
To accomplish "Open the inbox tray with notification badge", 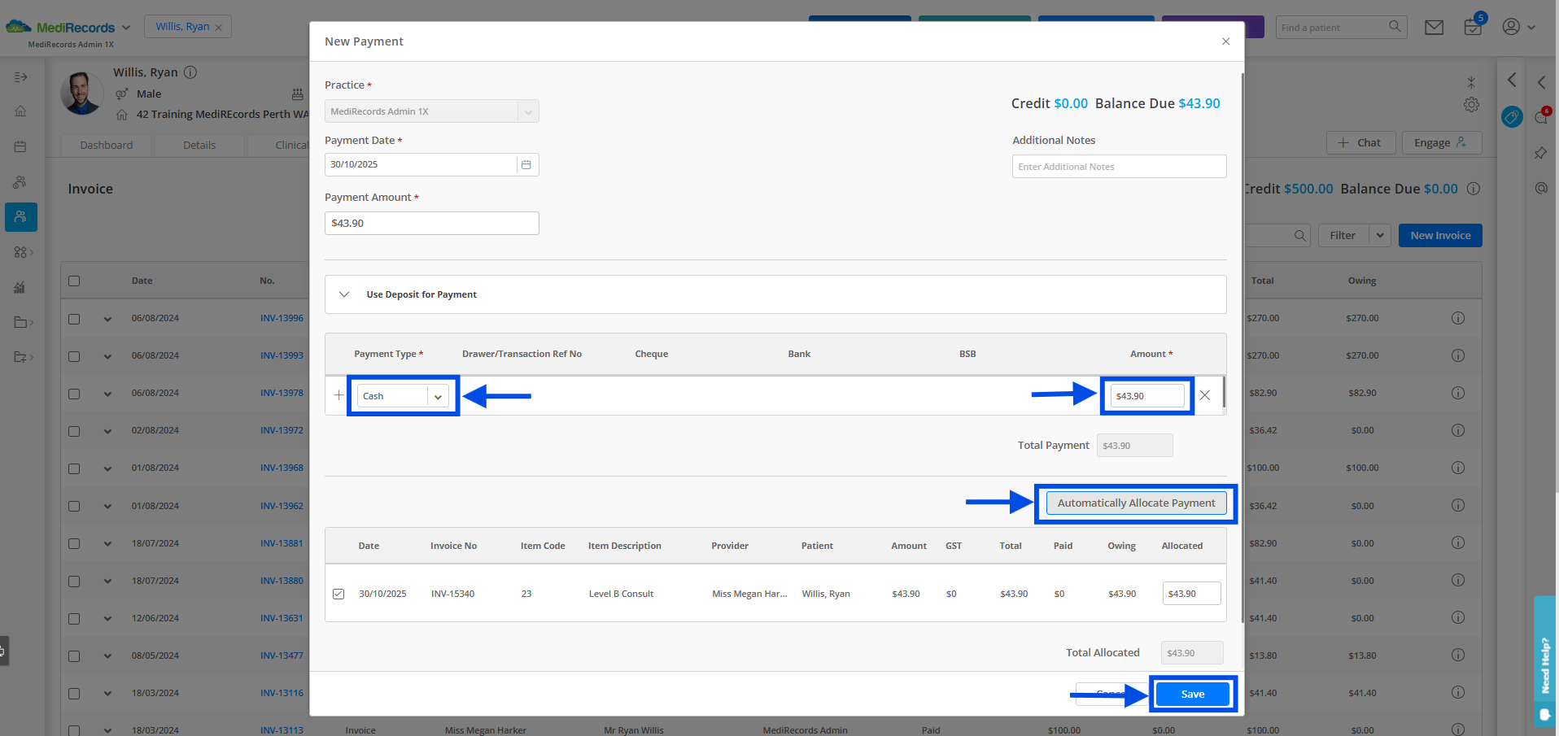I will click(1473, 28).
